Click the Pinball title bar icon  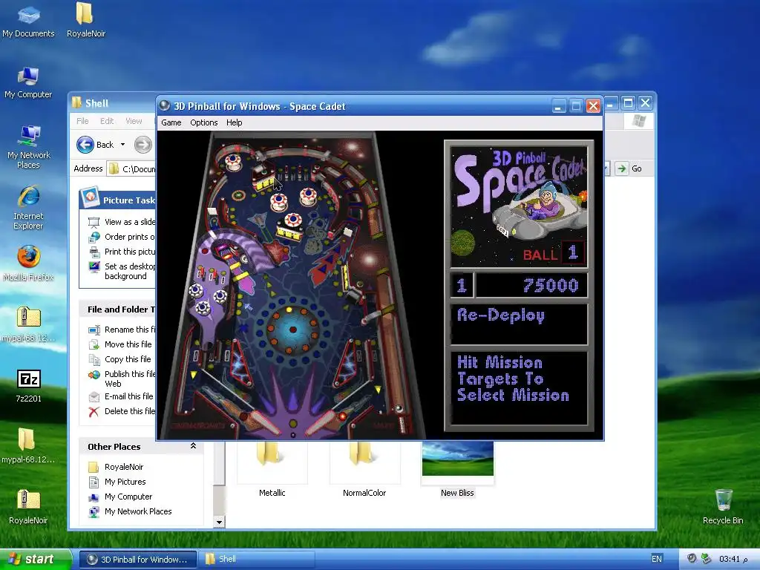point(165,105)
